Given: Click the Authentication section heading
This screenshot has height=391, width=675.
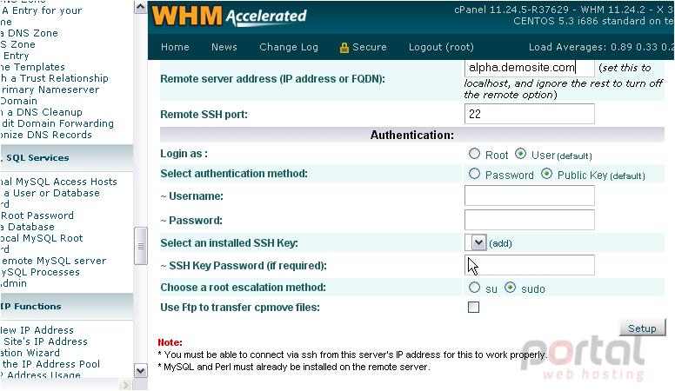Looking at the screenshot, I should pyautogui.click(x=412, y=135).
